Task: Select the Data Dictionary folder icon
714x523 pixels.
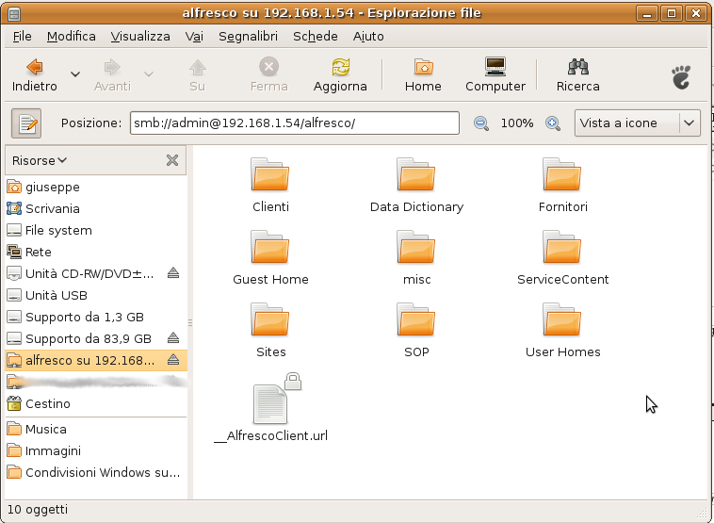Action: click(415, 174)
